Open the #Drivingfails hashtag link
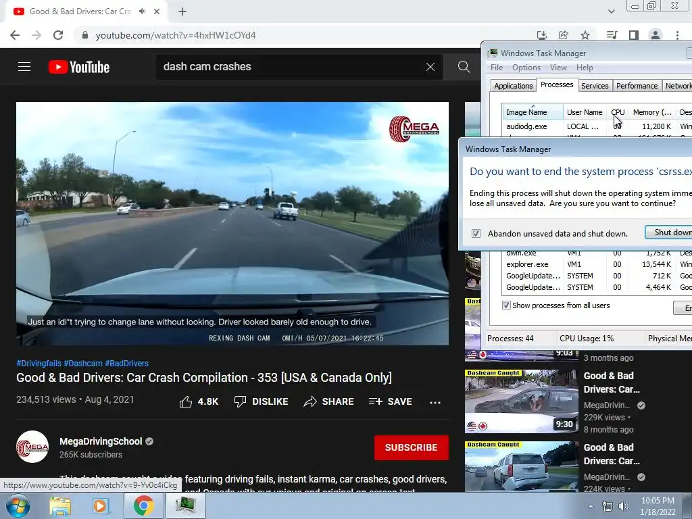Image resolution: width=692 pixels, height=519 pixels. [39, 363]
